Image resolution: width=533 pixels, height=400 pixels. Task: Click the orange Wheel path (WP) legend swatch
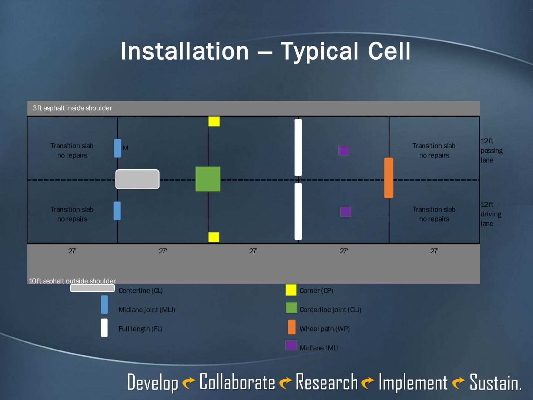tap(292, 327)
